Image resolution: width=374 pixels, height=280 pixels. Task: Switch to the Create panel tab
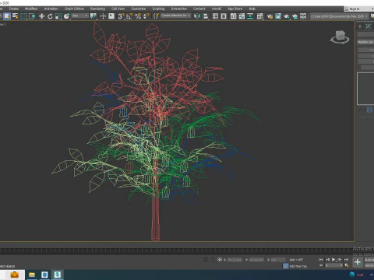360,26
